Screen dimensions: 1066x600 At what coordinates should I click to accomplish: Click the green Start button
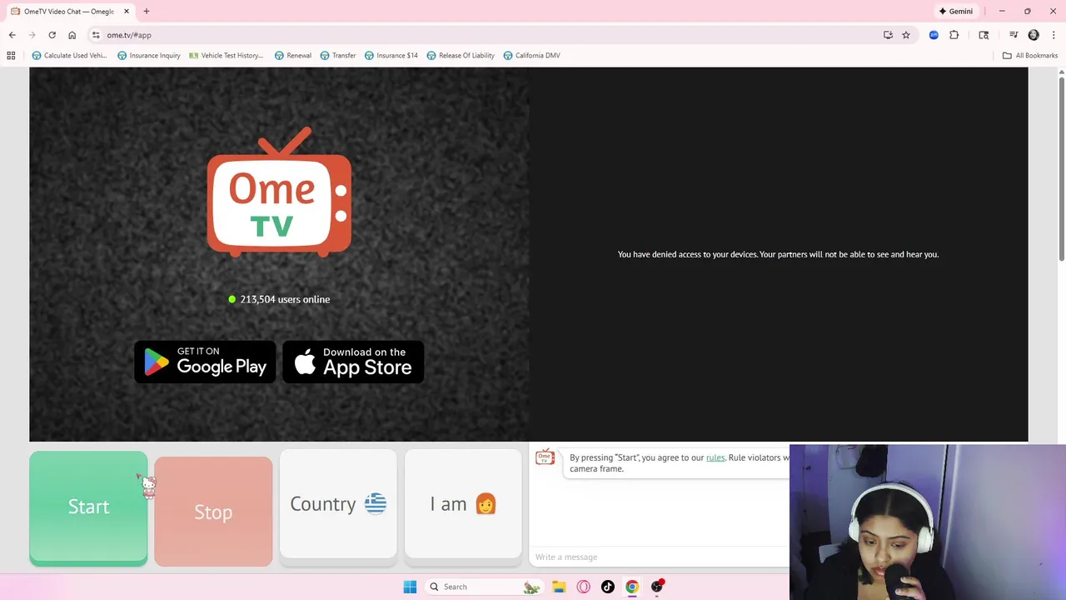point(88,507)
